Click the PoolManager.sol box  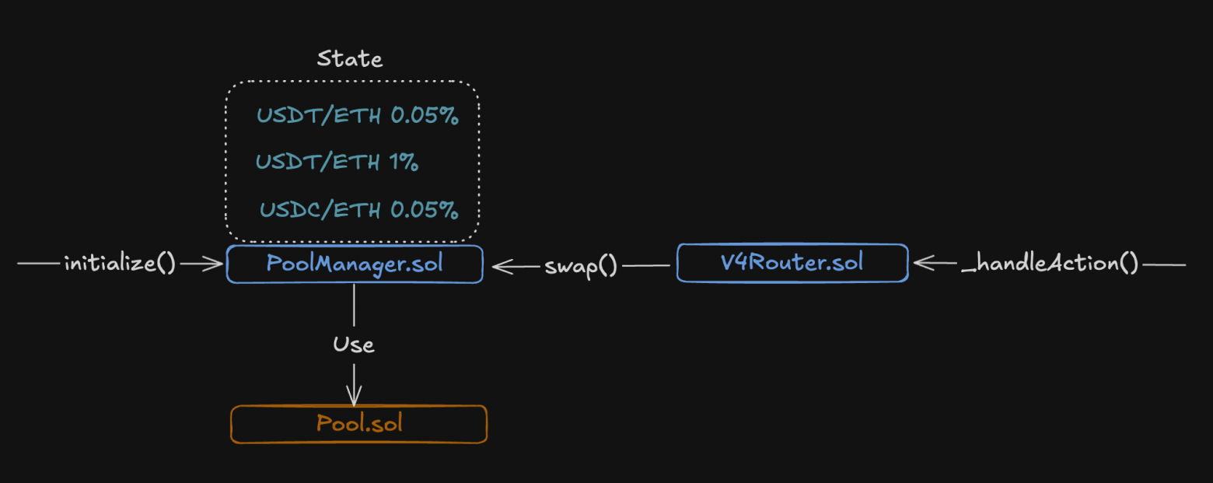(x=355, y=264)
